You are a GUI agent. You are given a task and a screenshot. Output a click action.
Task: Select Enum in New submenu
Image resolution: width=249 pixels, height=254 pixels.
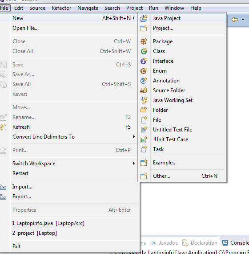pyautogui.click(x=182, y=71)
